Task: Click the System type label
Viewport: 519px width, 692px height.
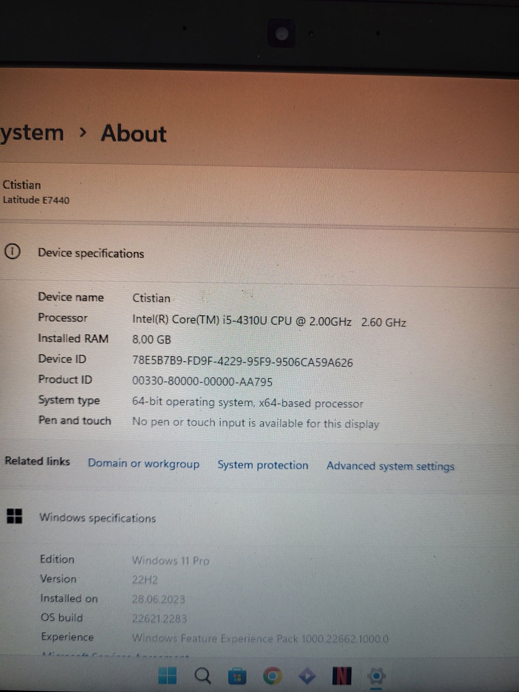Action: (x=69, y=400)
